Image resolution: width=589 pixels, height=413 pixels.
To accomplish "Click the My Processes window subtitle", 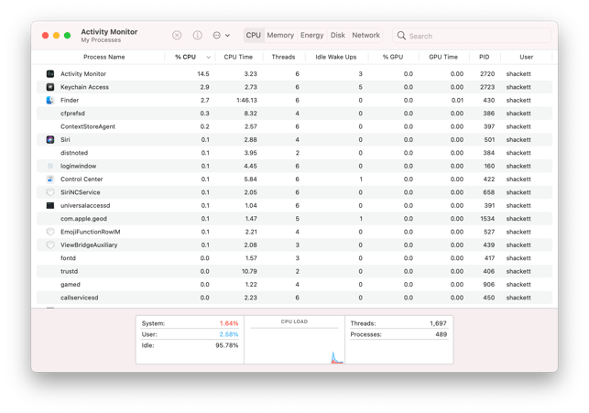I will (x=101, y=40).
